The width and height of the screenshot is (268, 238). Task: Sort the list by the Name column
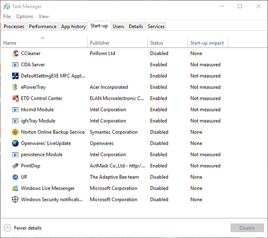coord(10,43)
